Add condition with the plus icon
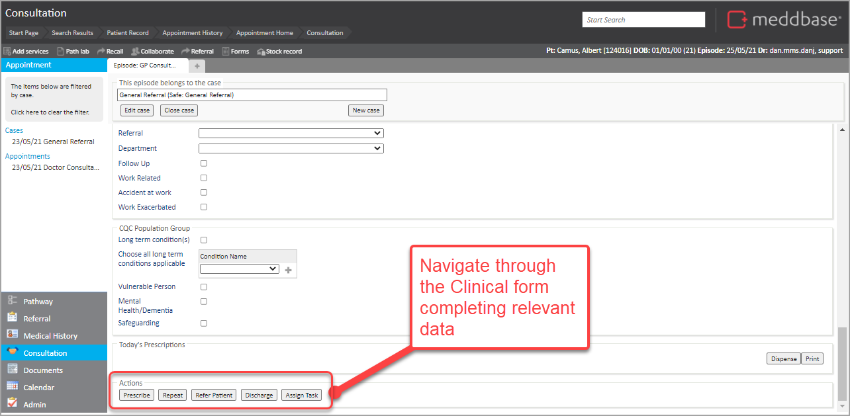This screenshot has height=416, width=850. pyautogui.click(x=288, y=270)
